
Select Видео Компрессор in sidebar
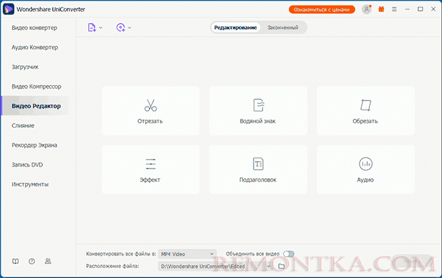tap(36, 86)
